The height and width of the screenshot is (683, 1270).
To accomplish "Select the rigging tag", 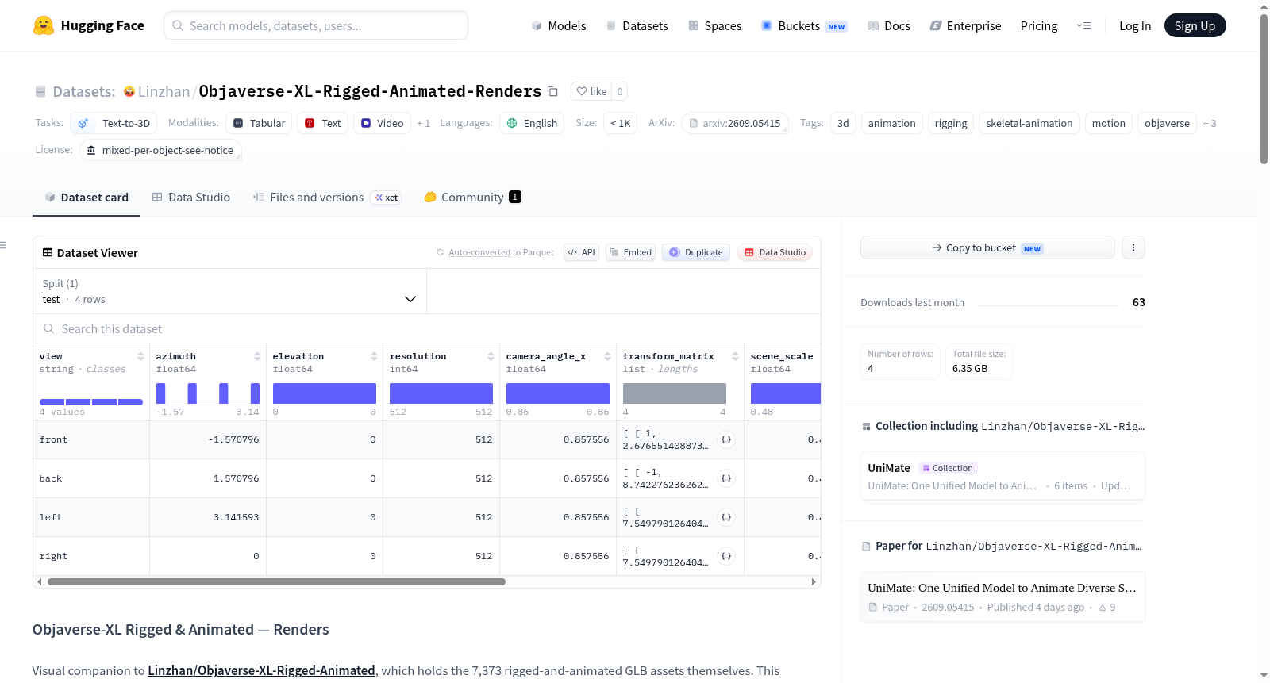I will 951,123.
